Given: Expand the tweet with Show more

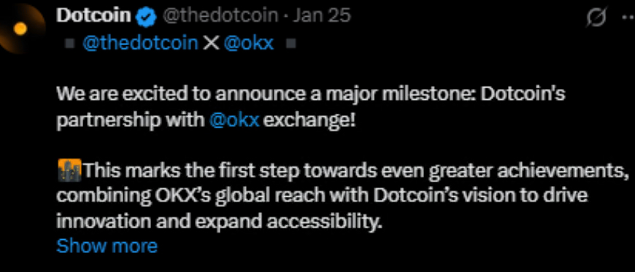Looking at the screenshot, I should 107,246.
